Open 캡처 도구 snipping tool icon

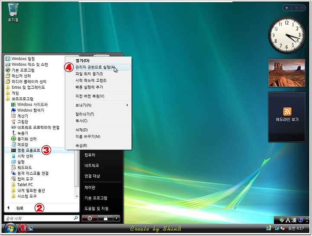pos(13,179)
